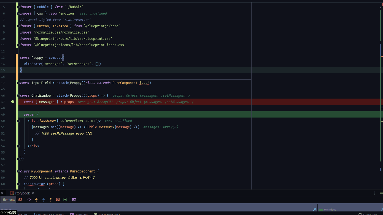Viewport: 383px width, 215px height.
Task: Fold the MyComponent class at line 58
Action: tap(18, 171)
